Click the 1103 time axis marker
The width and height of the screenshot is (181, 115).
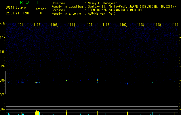[x=54, y=25]
